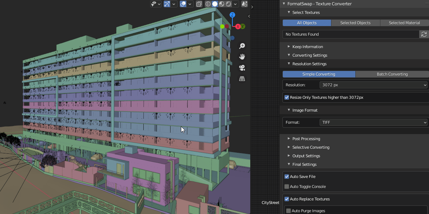Click the Selected Material button
Screen dimensions: 429x214
click(404, 23)
